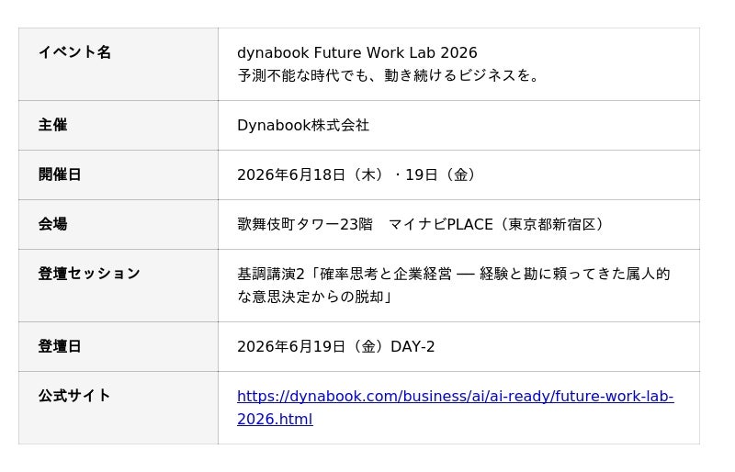Click the date 2026年6月18日（木）・19日（金）
Screen dimensions: 735x472
pyautogui.click(x=358, y=174)
